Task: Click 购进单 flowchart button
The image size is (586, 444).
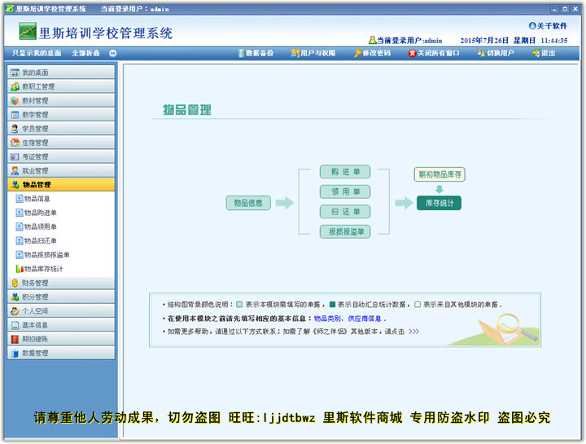Action: pyautogui.click(x=345, y=172)
